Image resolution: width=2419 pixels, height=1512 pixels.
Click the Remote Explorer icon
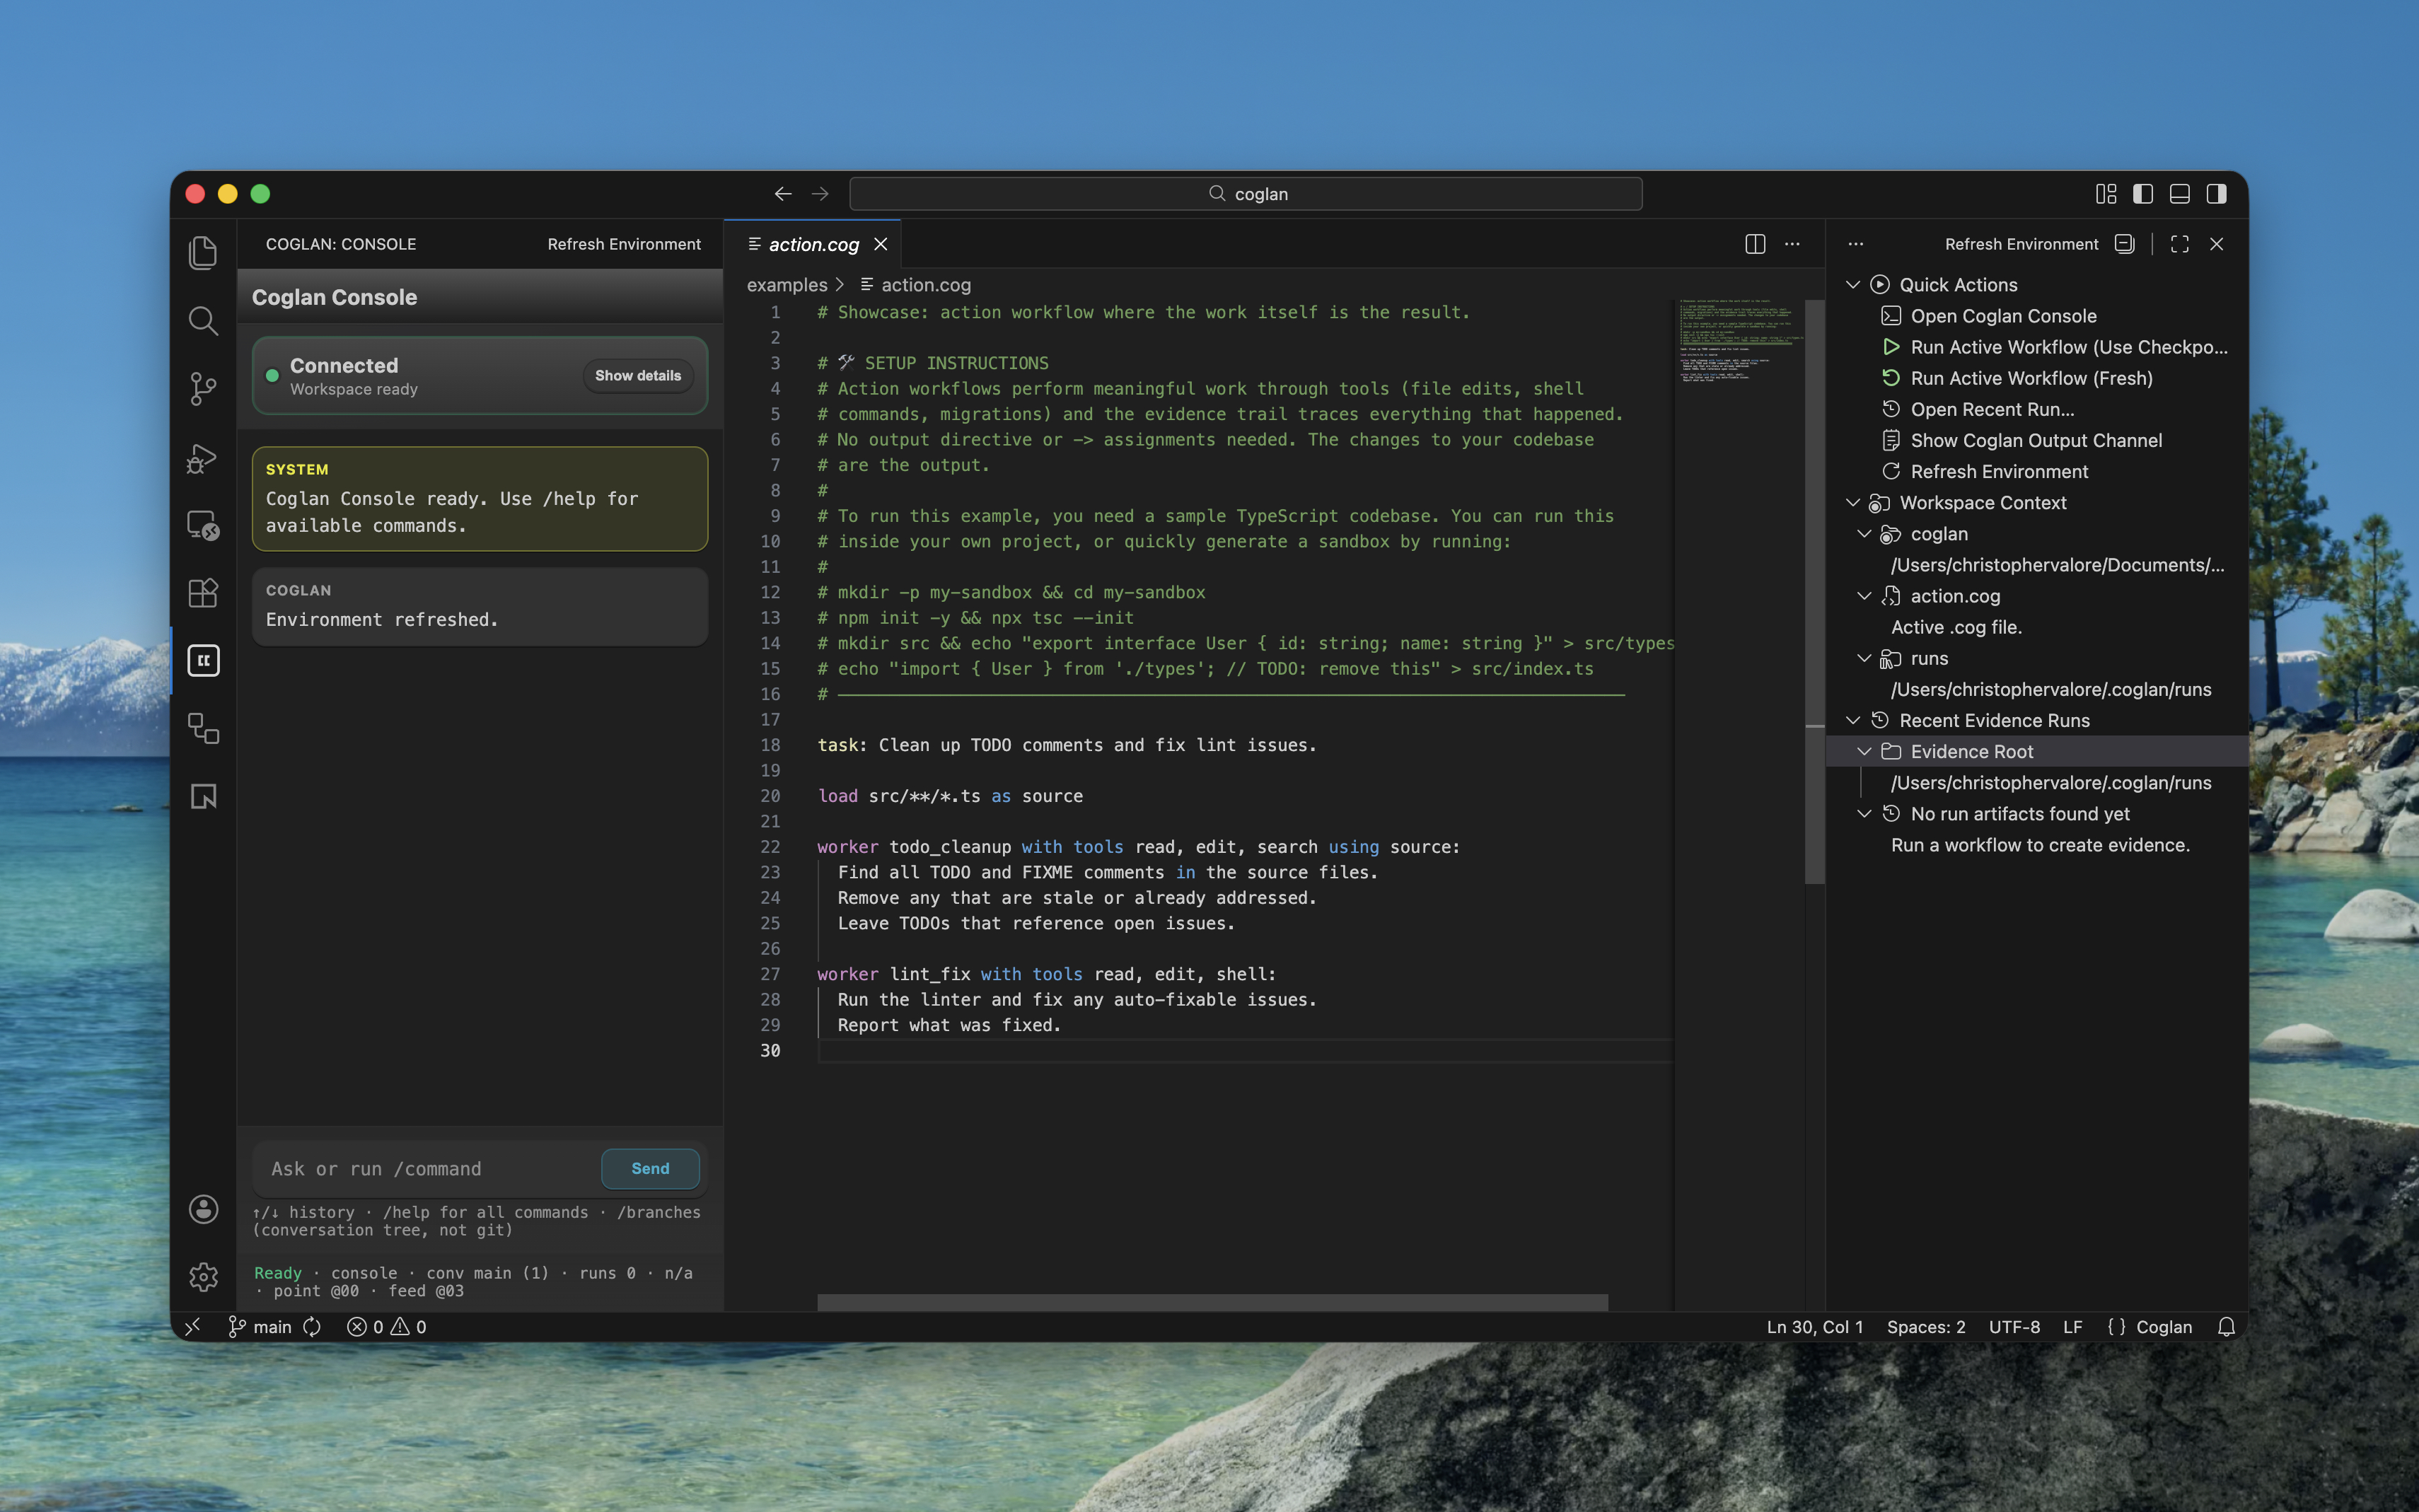[x=203, y=526]
